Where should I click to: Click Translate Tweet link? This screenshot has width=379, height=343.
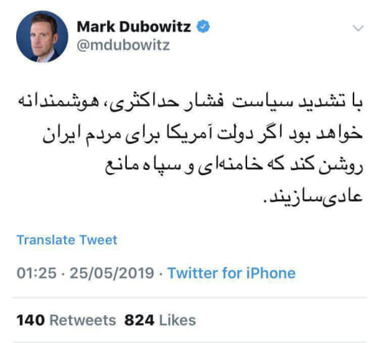point(67,240)
